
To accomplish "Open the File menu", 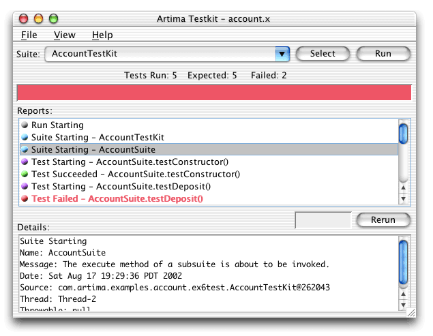I will (29, 35).
